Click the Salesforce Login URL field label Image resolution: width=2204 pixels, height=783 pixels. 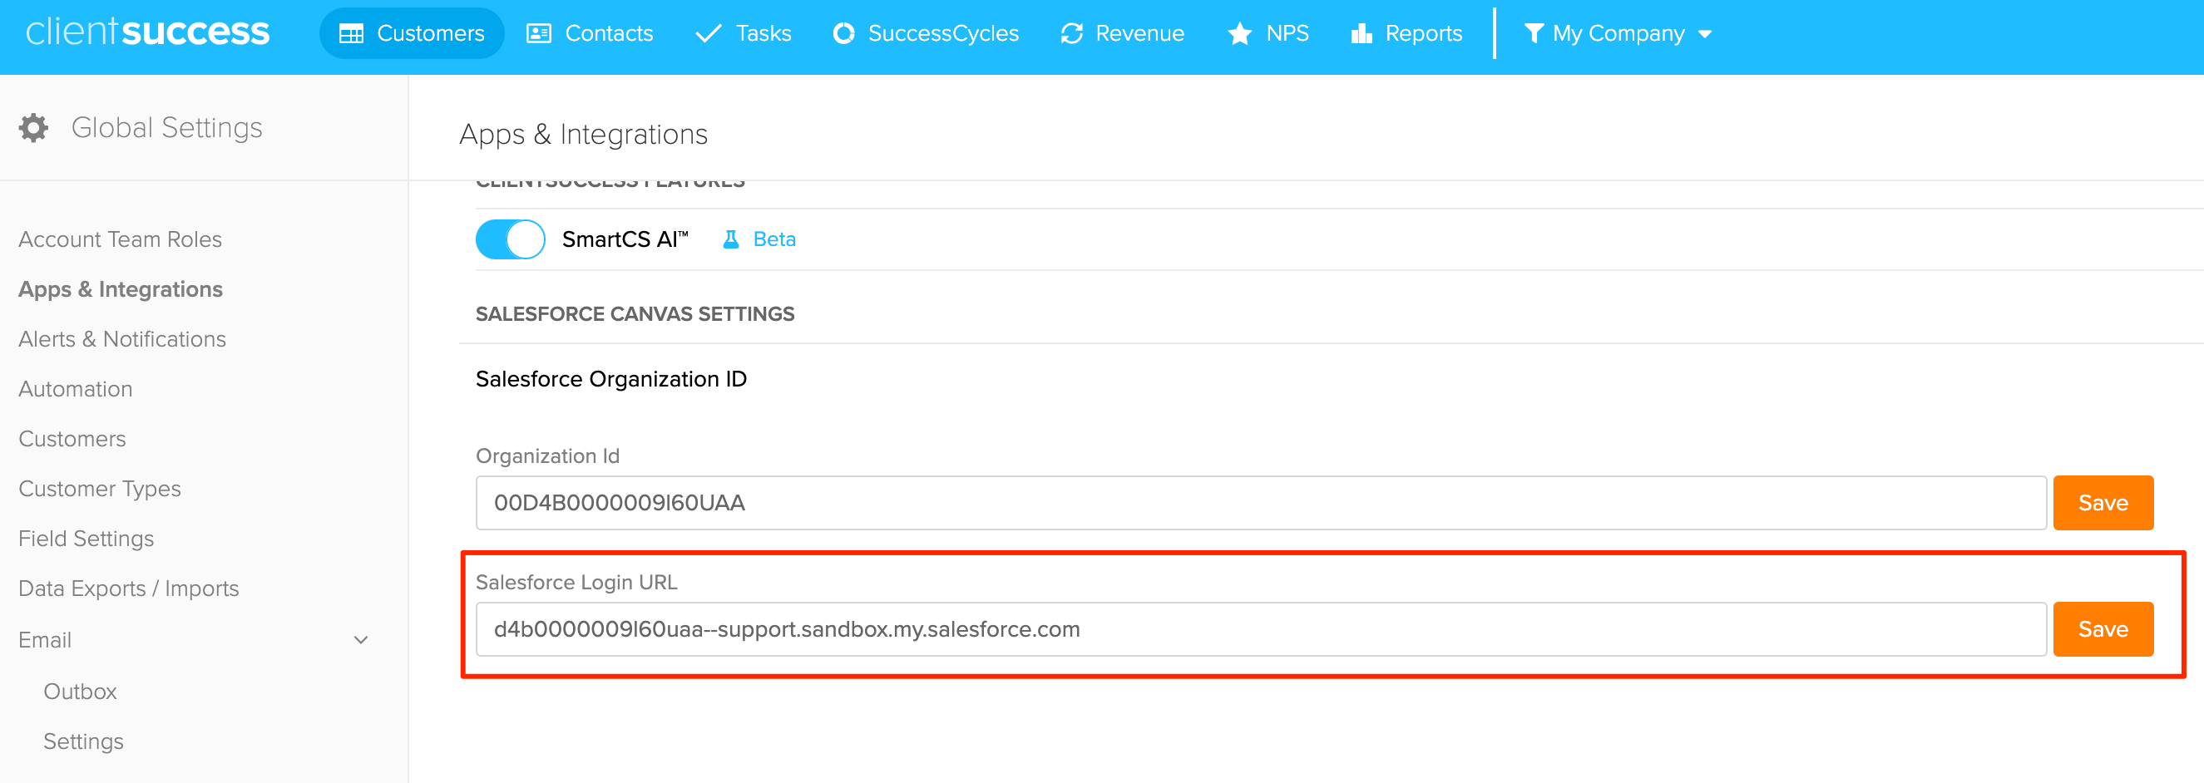(x=576, y=582)
